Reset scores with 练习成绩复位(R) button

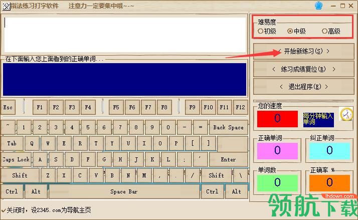(x=304, y=69)
